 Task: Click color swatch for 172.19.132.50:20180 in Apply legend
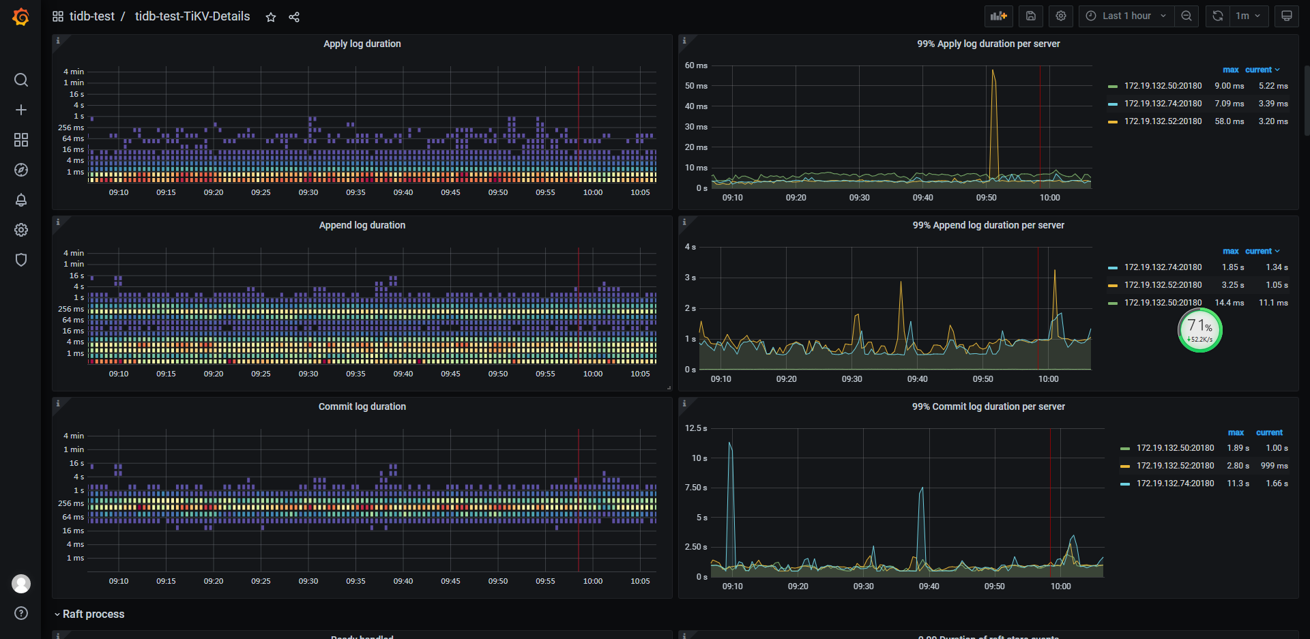(x=1113, y=87)
